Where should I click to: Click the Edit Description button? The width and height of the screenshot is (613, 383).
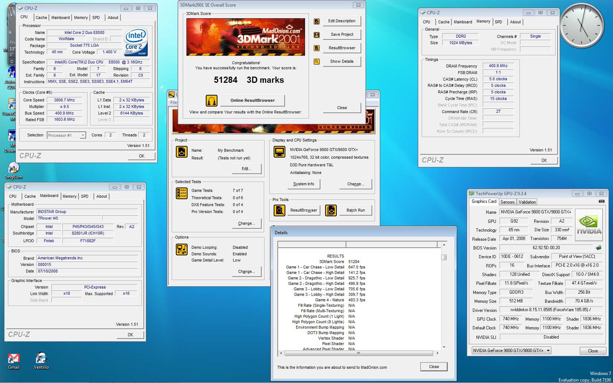[342, 21]
